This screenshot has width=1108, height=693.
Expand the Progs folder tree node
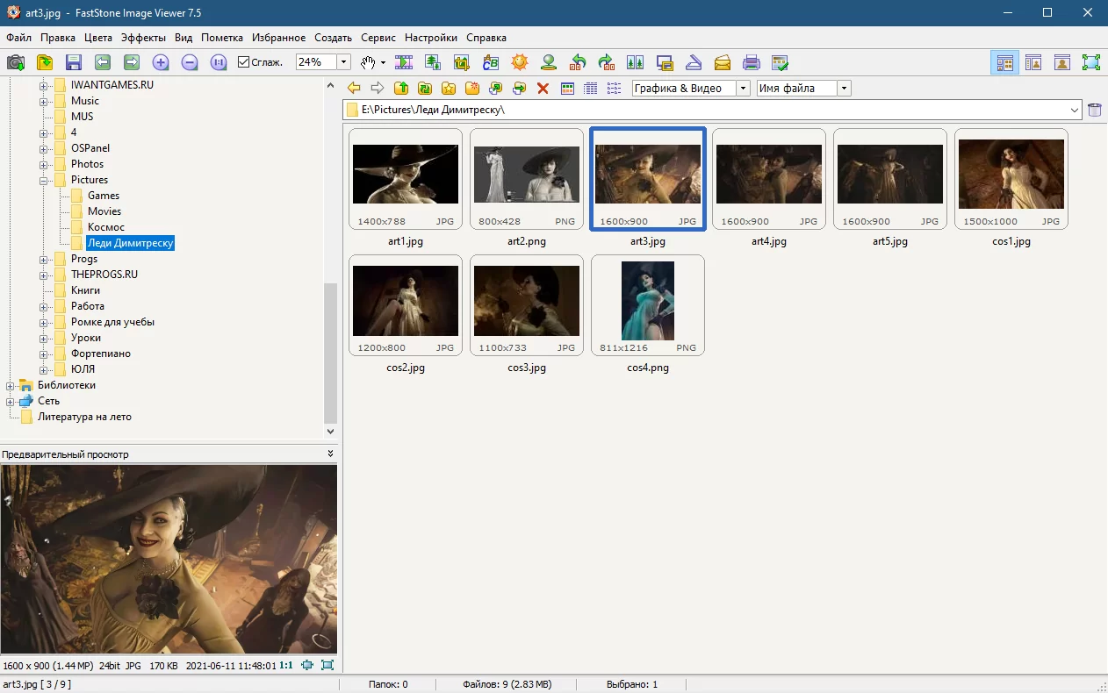(44, 259)
